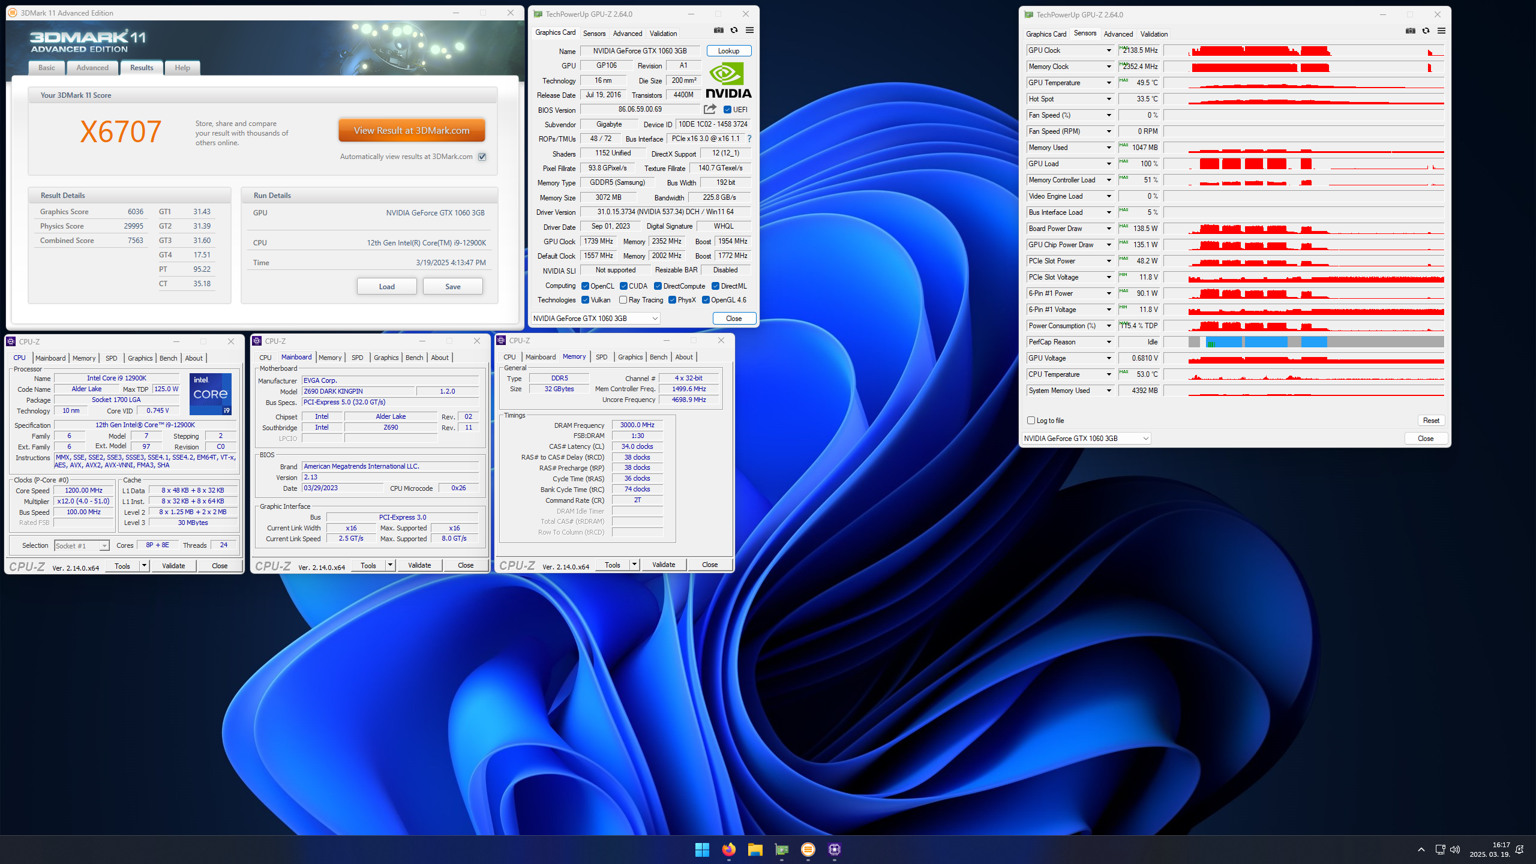
Task: Open the Windows Start menu
Action: [702, 850]
